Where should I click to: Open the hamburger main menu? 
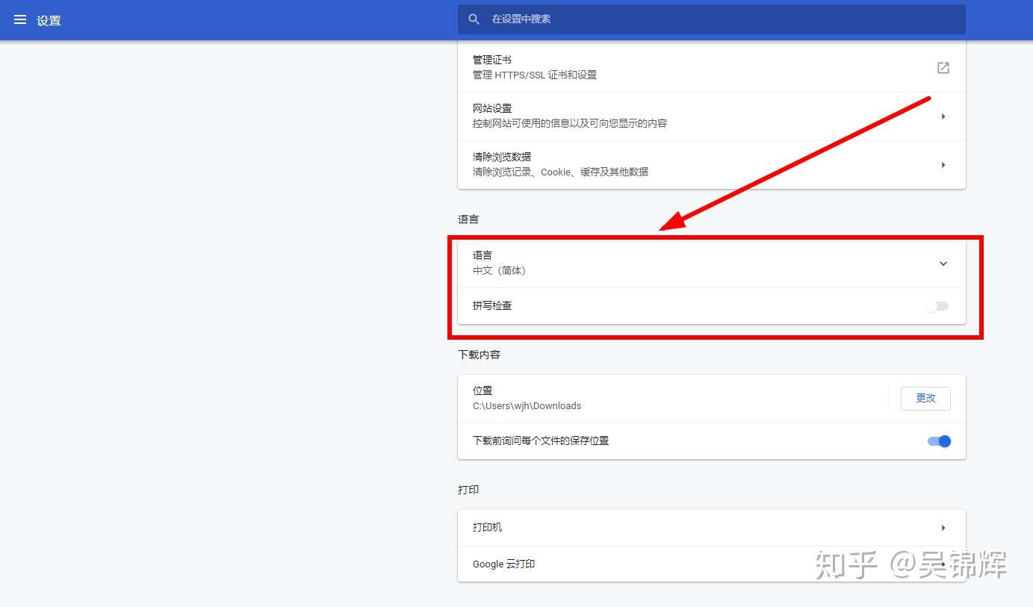tap(20, 19)
